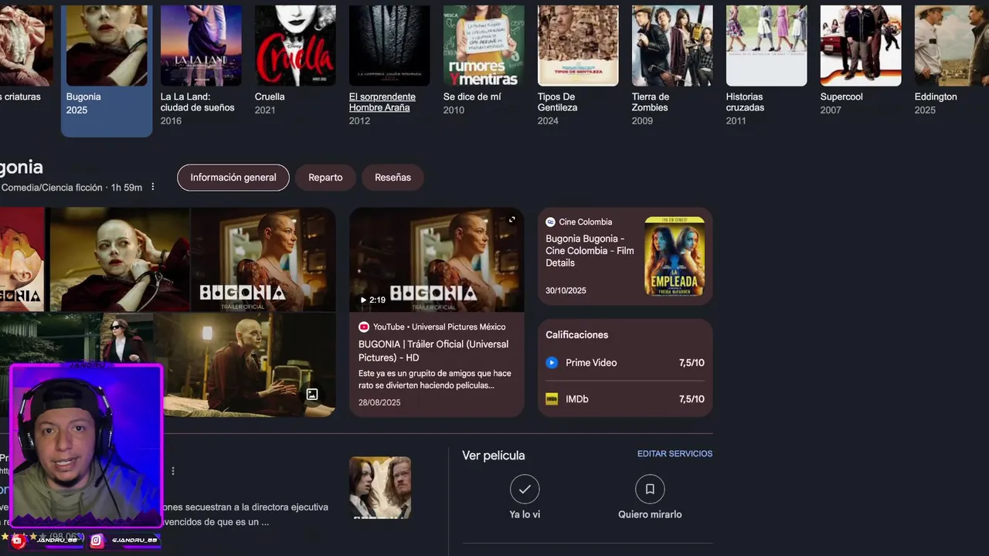Switch to the Reparto tab

325,178
